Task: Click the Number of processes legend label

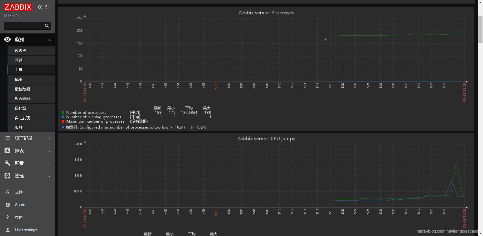Action: click(86, 113)
